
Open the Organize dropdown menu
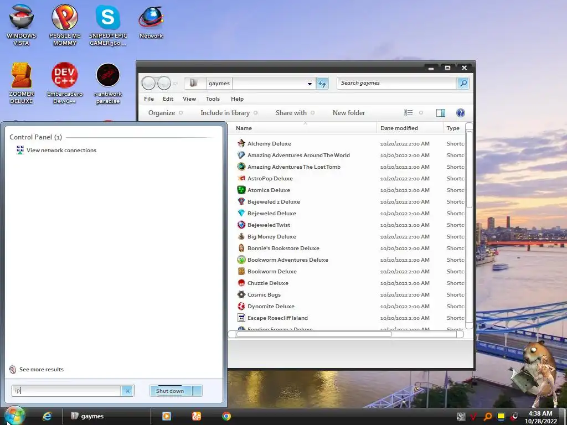[165, 113]
